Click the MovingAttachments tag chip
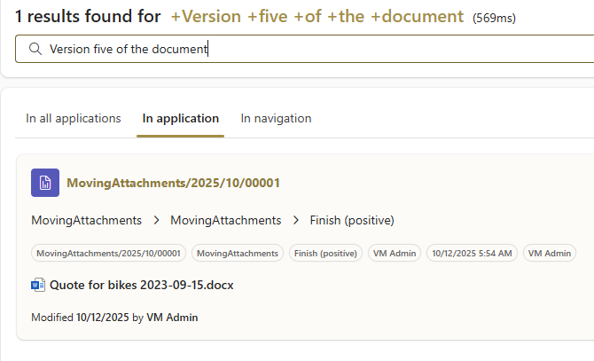Viewport: 594px width, 361px height. coord(237,253)
